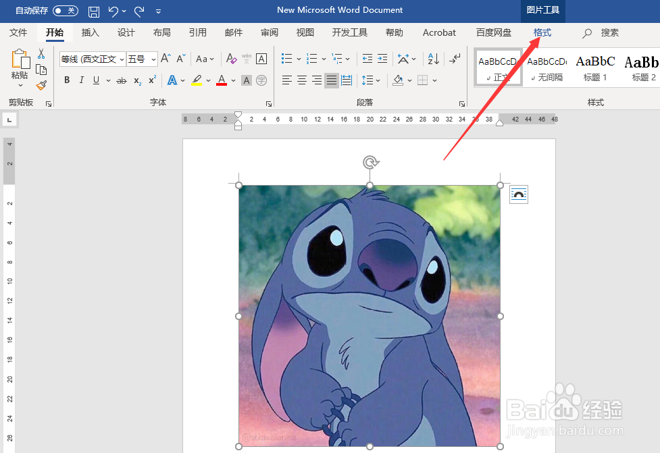Open the font name combo box

click(93, 59)
